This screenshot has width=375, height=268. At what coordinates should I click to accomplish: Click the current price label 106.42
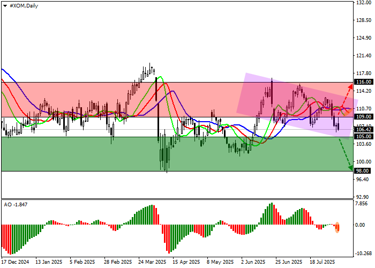[x=364, y=130]
